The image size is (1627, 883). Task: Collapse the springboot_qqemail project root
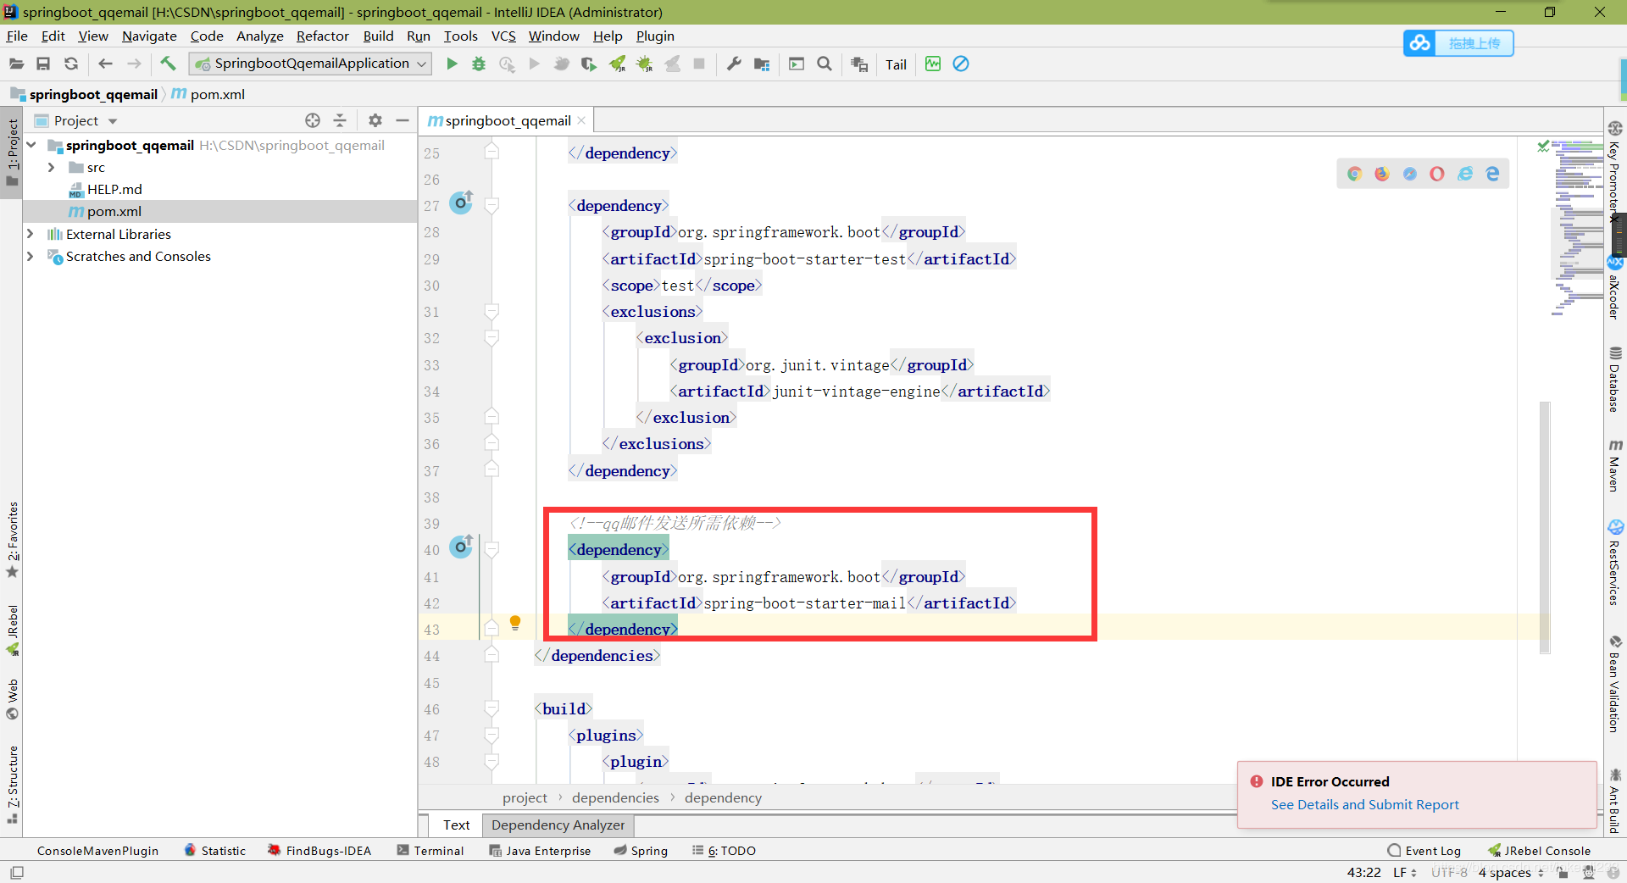31,145
